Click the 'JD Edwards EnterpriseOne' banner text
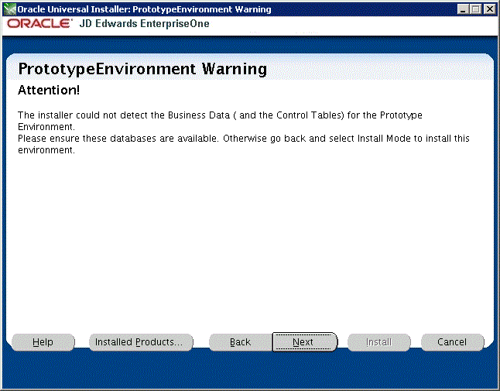 pyautogui.click(x=144, y=23)
